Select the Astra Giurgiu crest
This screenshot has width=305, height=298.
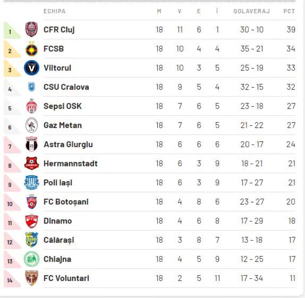pyautogui.click(x=32, y=144)
